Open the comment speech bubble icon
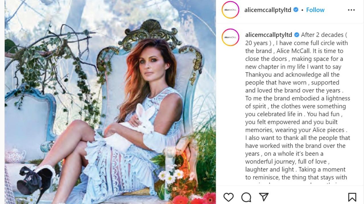The height and width of the screenshot is (204, 364). click(246, 197)
